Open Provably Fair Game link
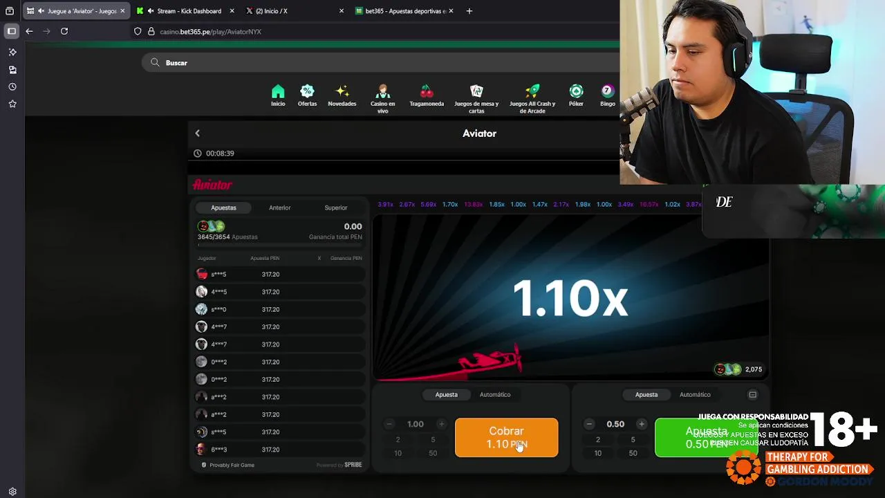 click(228, 465)
